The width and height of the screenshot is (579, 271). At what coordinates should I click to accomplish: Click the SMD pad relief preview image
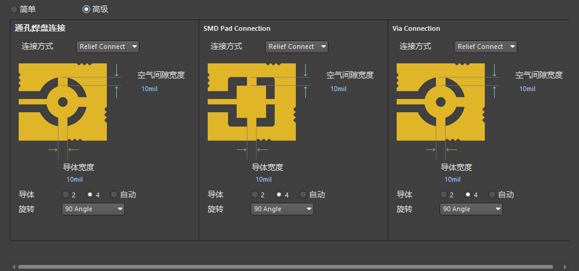pos(252,102)
